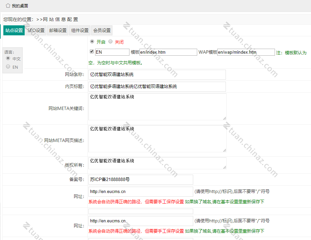Click the 版权所有: label
The image size is (311, 240).
point(74,165)
